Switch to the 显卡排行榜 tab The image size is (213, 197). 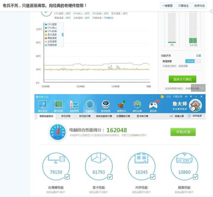pos(142,116)
